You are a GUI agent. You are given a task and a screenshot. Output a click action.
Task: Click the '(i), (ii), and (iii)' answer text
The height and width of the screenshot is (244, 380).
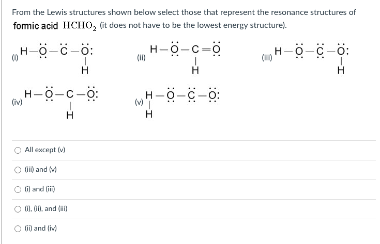(x=46, y=209)
